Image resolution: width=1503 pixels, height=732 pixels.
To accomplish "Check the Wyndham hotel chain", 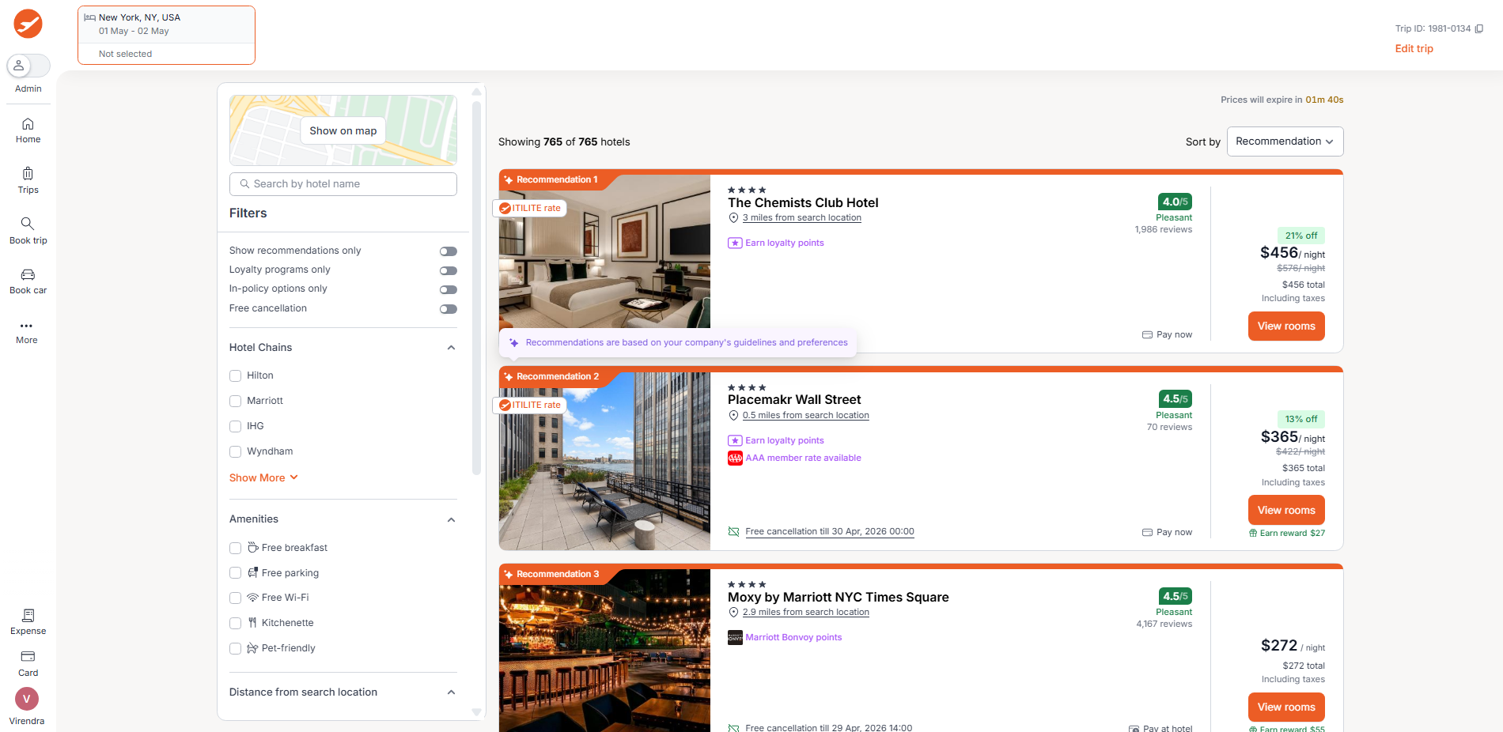I will 235,452.
